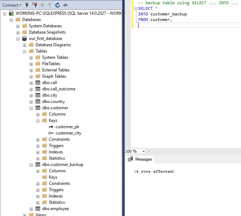Click the External Tables folder icon
241x216 pixels.
tap(38, 70)
